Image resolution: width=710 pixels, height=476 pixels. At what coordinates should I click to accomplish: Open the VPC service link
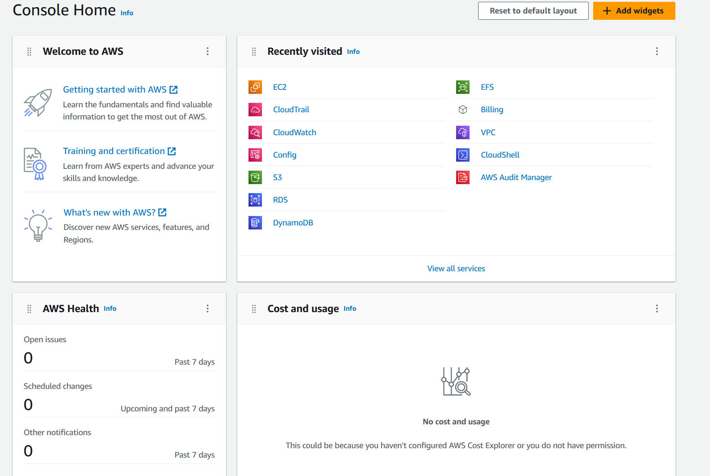(488, 132)
